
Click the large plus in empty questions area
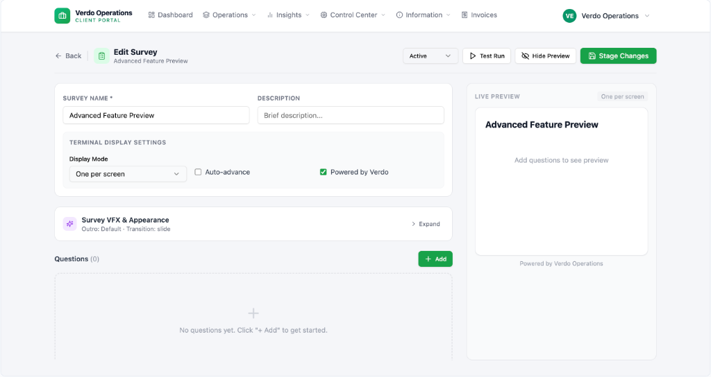tap(253, 313)
